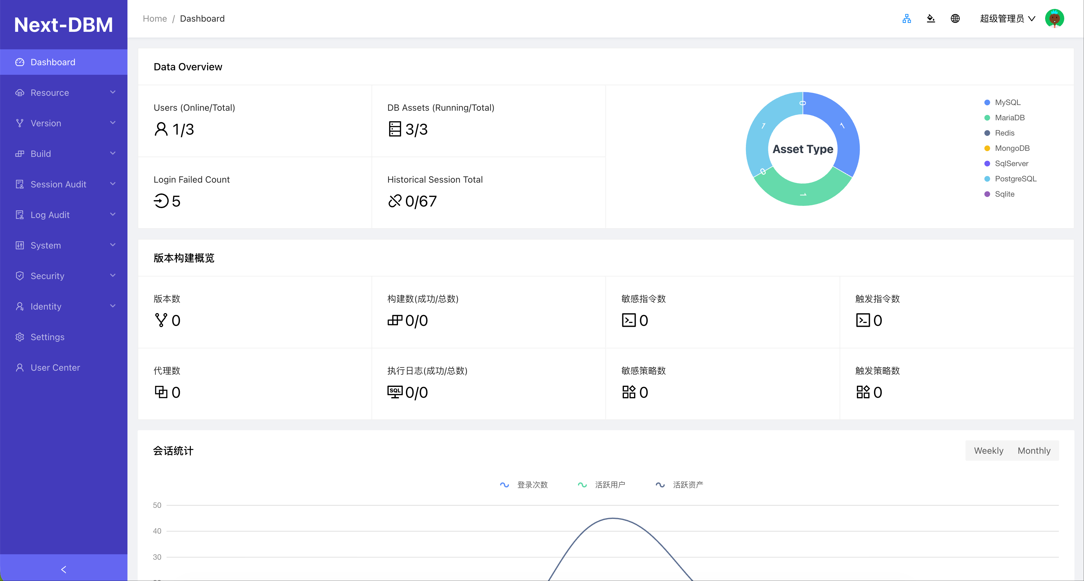The width and height of the screenshot is (1084, 581).
Task: Click the Log Audit sidebar icon
Action: point(20,215)
